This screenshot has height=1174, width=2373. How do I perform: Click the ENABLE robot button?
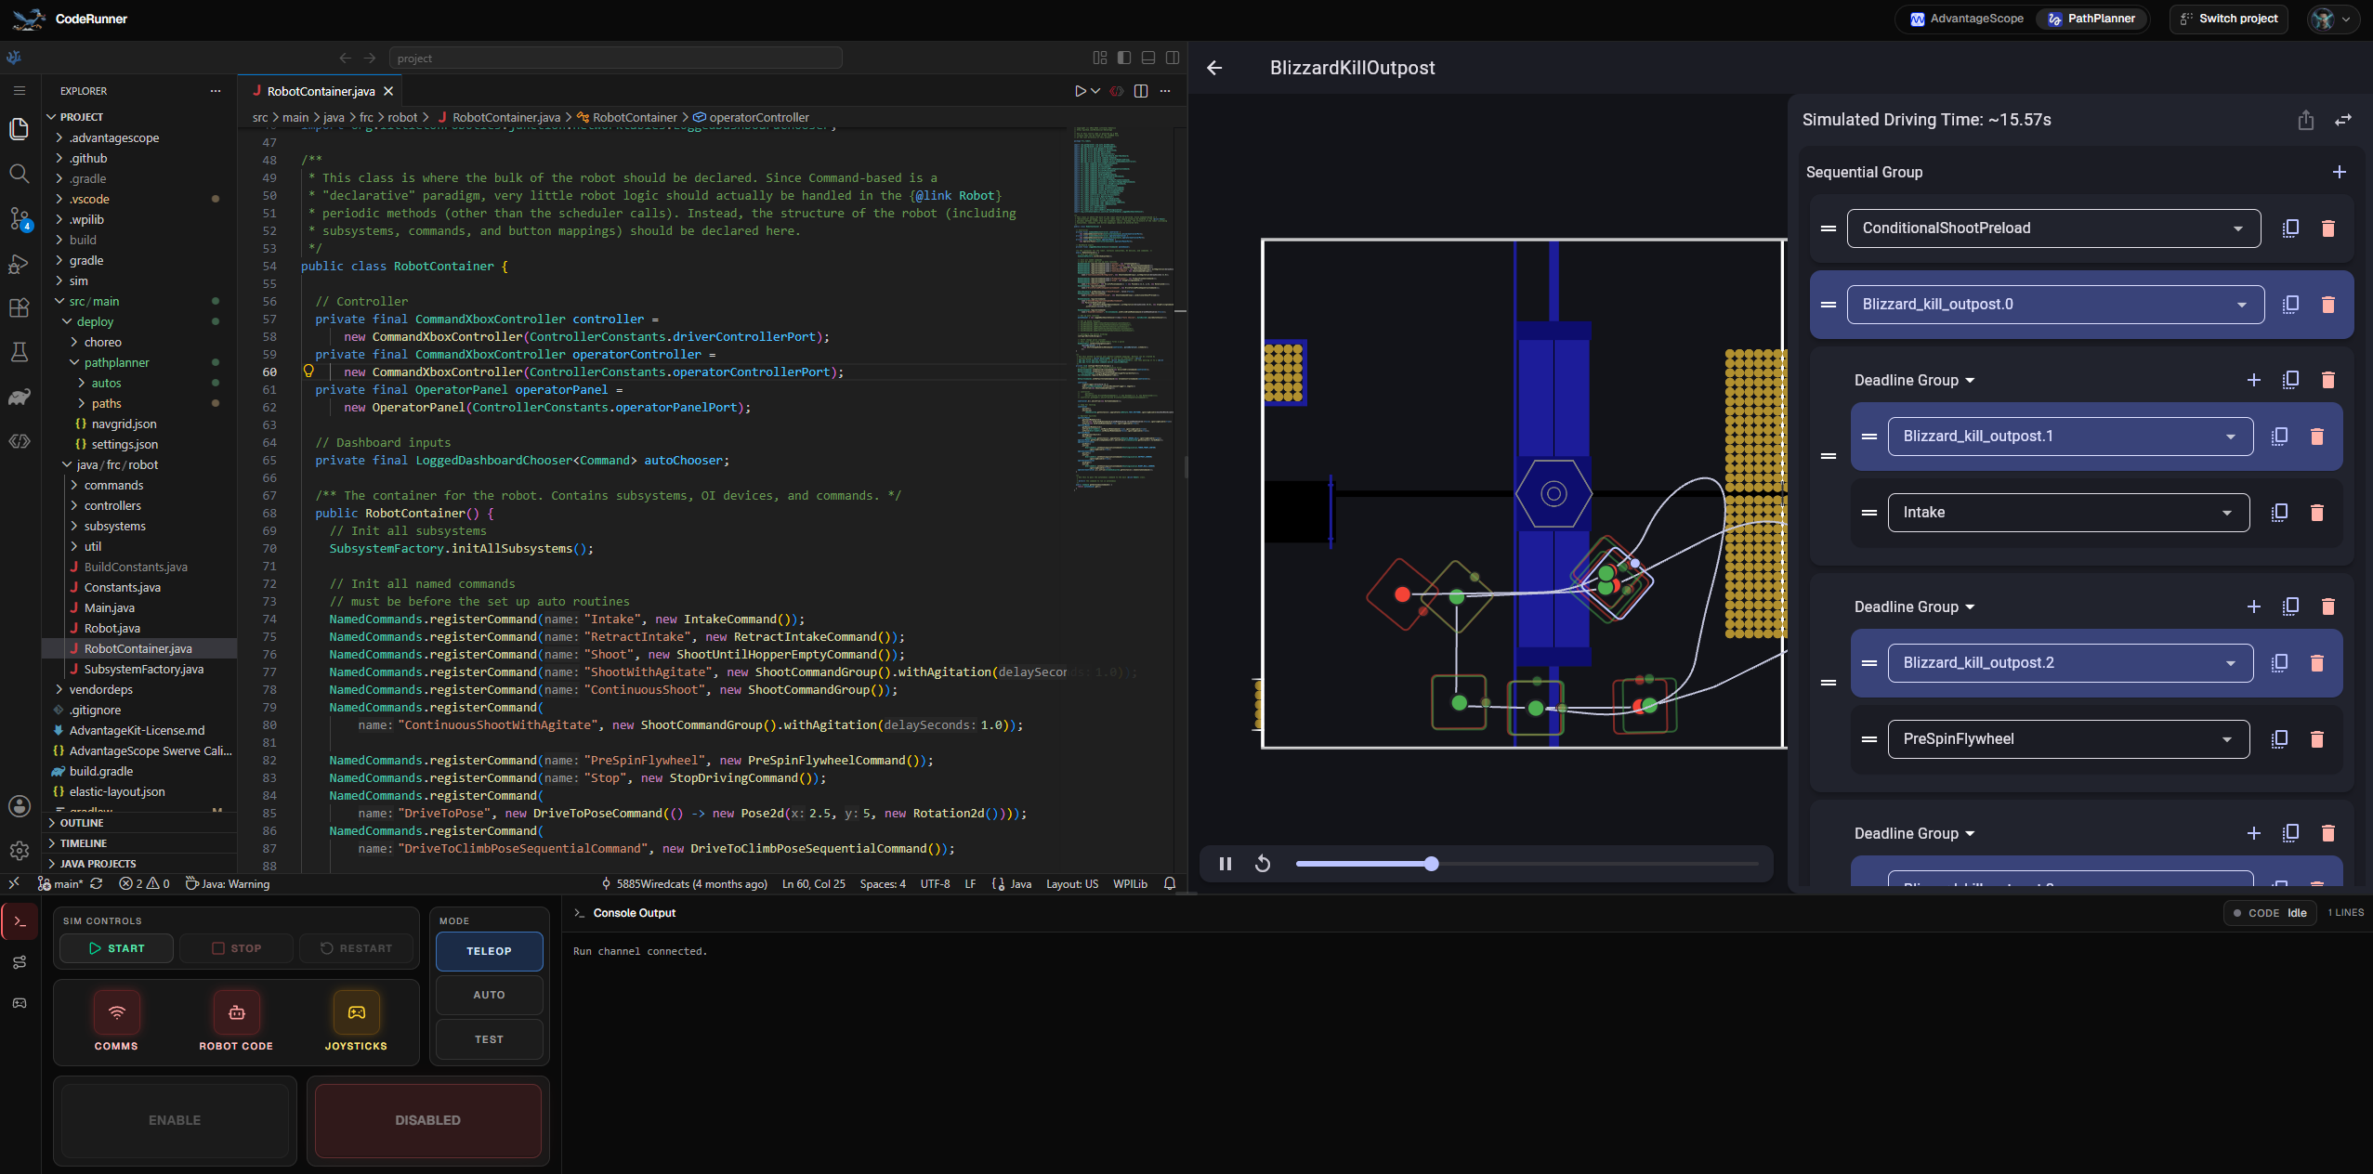[x=175, y=1121]
